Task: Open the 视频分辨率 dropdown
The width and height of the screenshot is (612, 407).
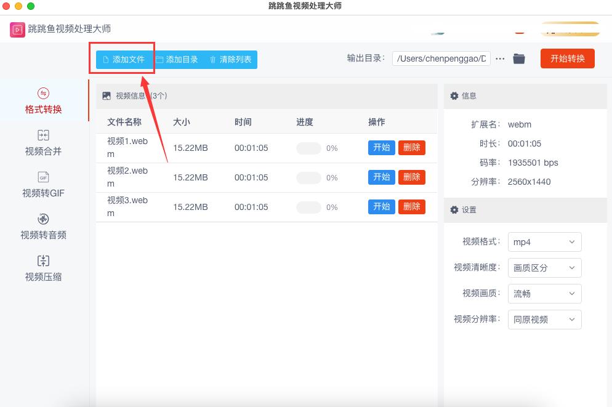Action: [x=544, y=320]
